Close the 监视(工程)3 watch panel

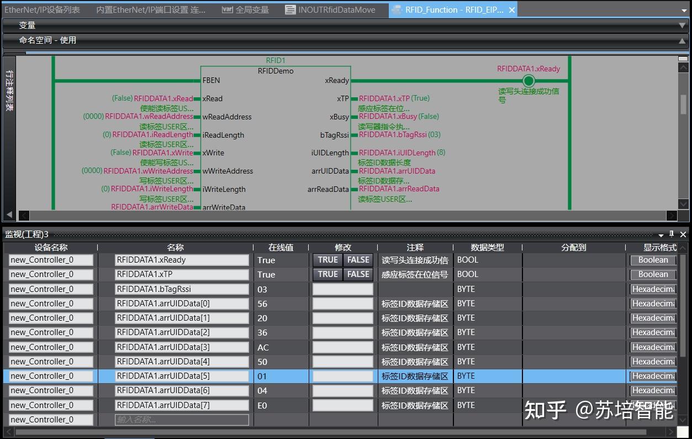click(683, 234)
